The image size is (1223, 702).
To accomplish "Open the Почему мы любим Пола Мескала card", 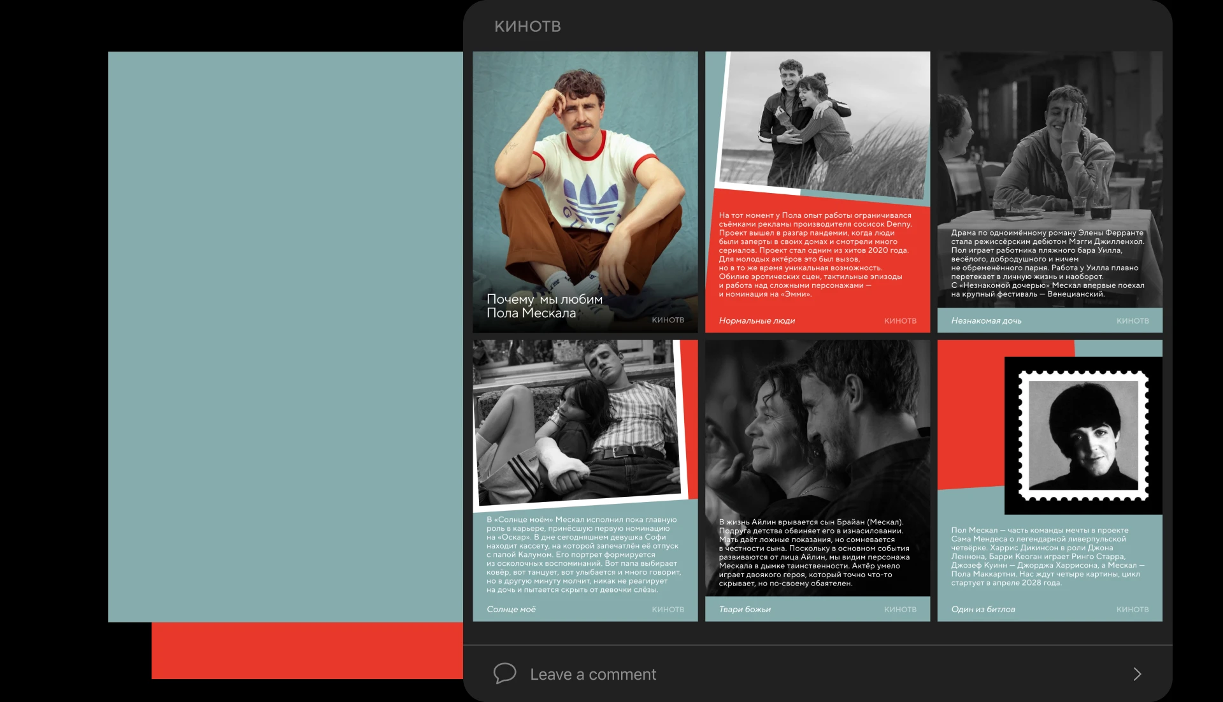I will pyautogui.click(x=585, y=192).
